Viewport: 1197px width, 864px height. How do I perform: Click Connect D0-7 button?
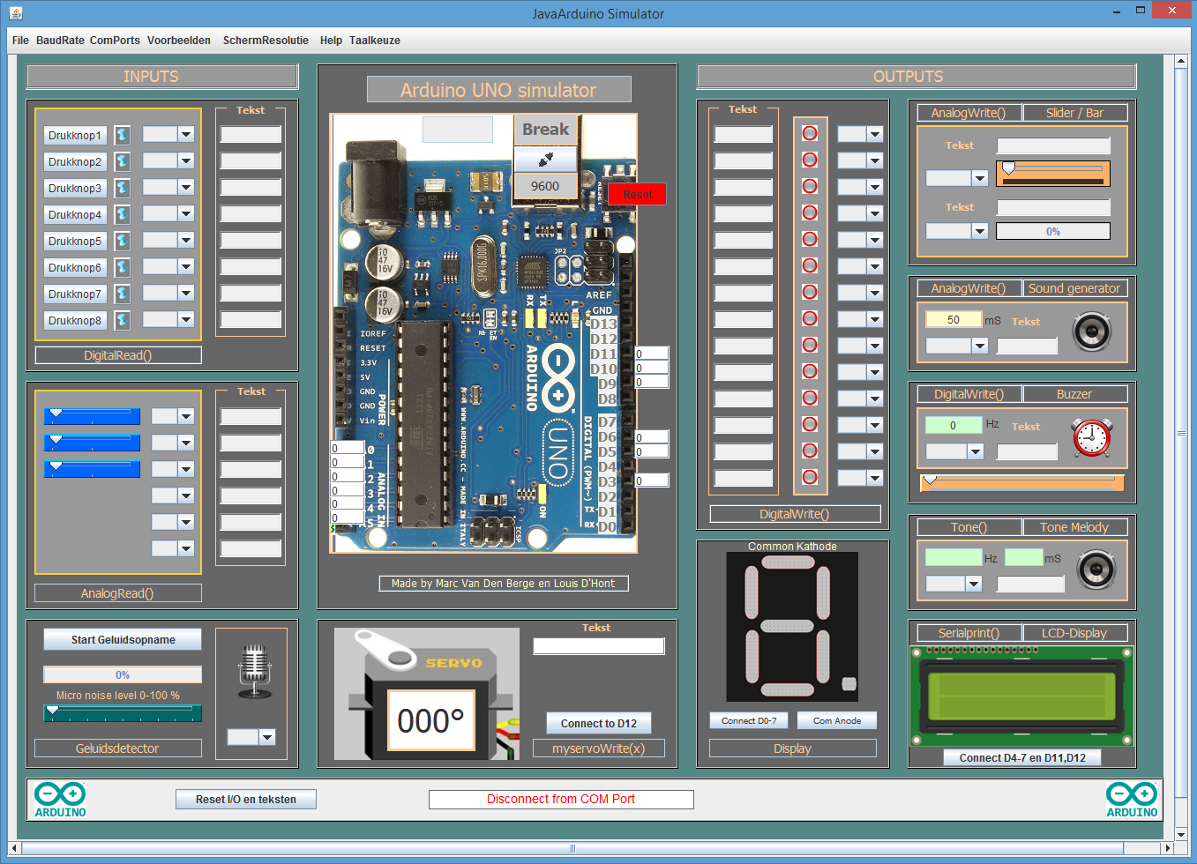point(749,721)
